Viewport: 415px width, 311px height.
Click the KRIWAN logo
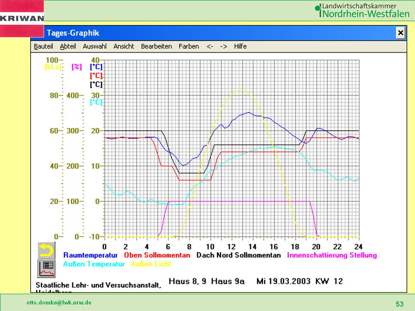(22, 18)
